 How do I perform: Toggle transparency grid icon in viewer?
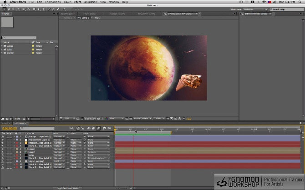point(131,119)
